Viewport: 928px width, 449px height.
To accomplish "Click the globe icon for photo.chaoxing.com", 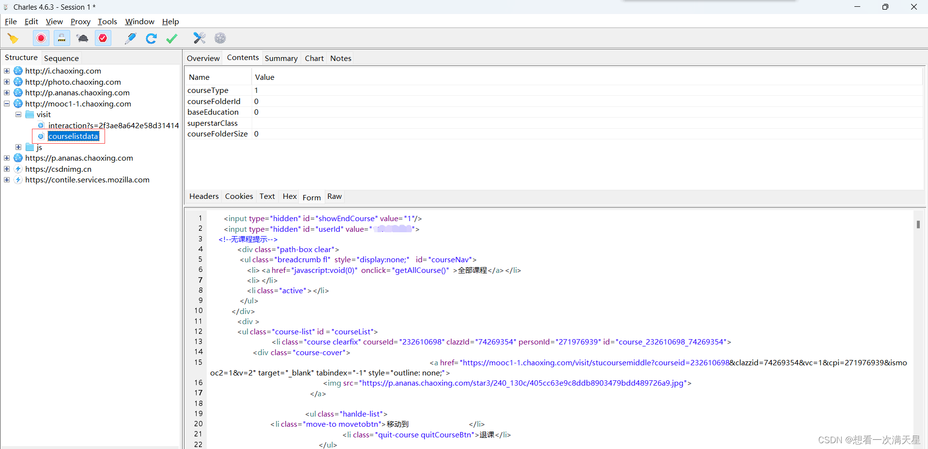I will click(x=18, y=82).
